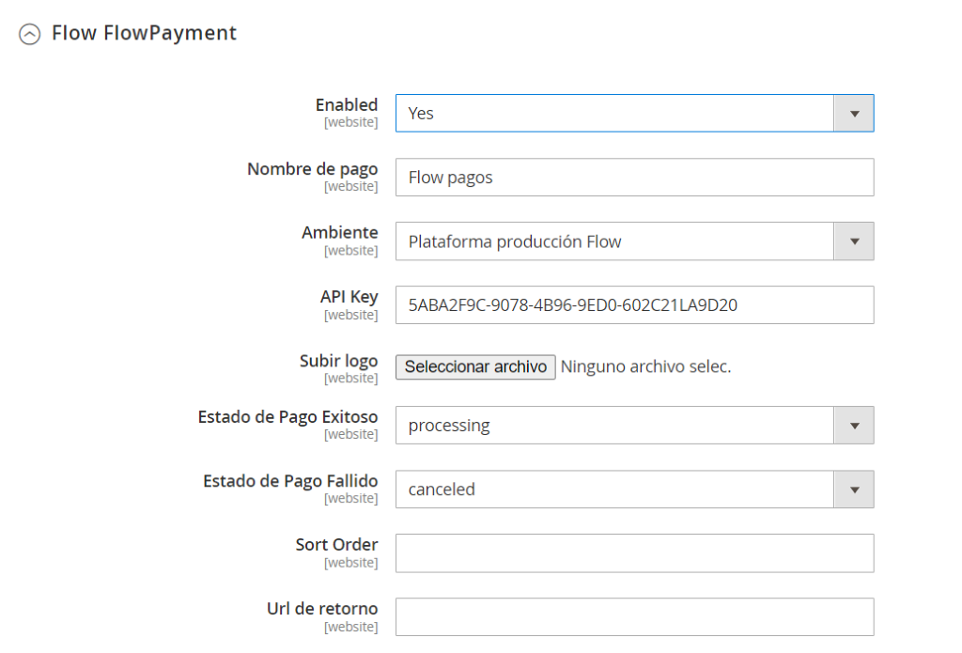Click the Sort Order label
Image resolution: width=962 pixels, height=653 pixels.
point(337,545)
